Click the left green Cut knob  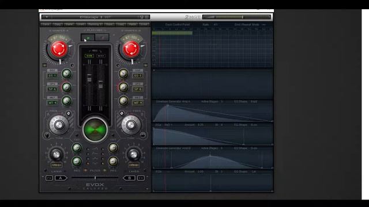coord(77,148)
